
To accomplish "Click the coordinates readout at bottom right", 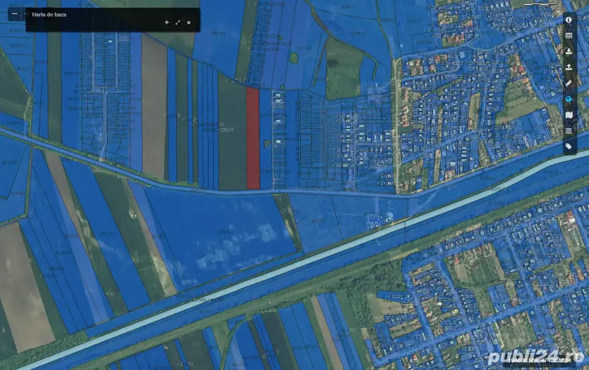I will point(538,359).
